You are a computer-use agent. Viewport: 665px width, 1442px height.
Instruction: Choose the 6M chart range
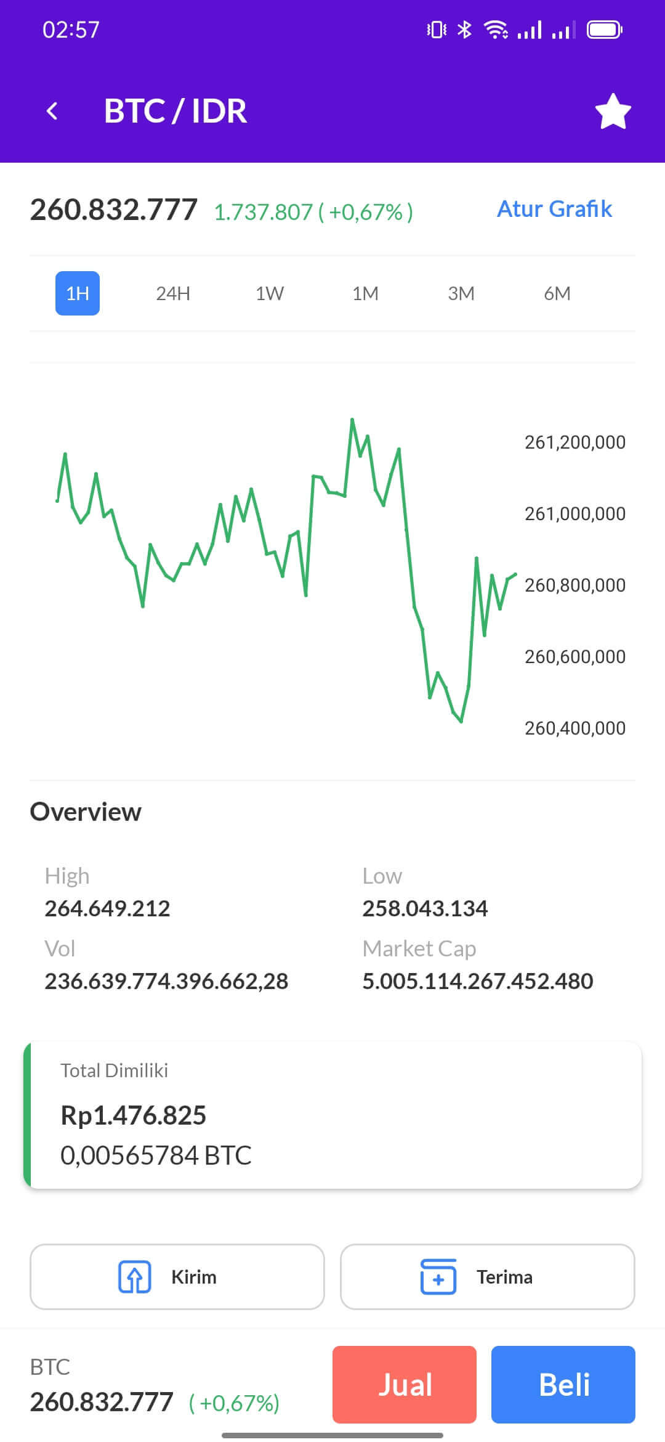pyautogui.click(x=557, y=293)
